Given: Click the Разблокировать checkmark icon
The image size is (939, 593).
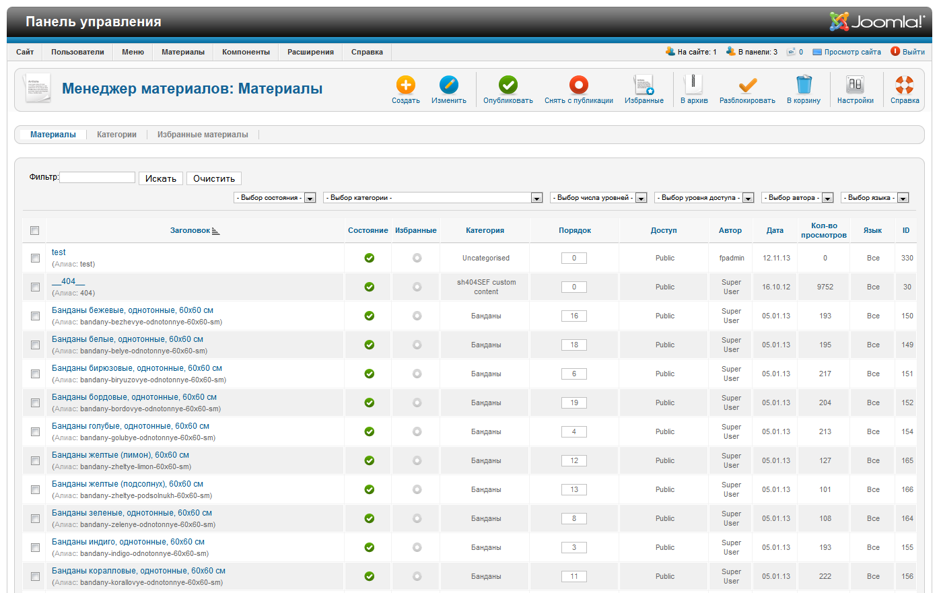Looking at the screenshot, I should 747,85.
